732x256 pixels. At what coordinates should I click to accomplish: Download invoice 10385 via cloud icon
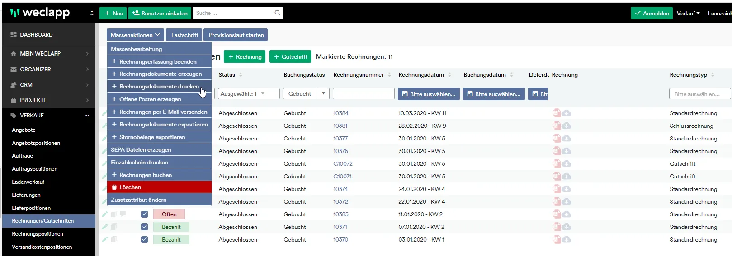567,214
